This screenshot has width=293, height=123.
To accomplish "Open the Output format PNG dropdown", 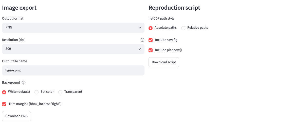I will click(73, 27).
